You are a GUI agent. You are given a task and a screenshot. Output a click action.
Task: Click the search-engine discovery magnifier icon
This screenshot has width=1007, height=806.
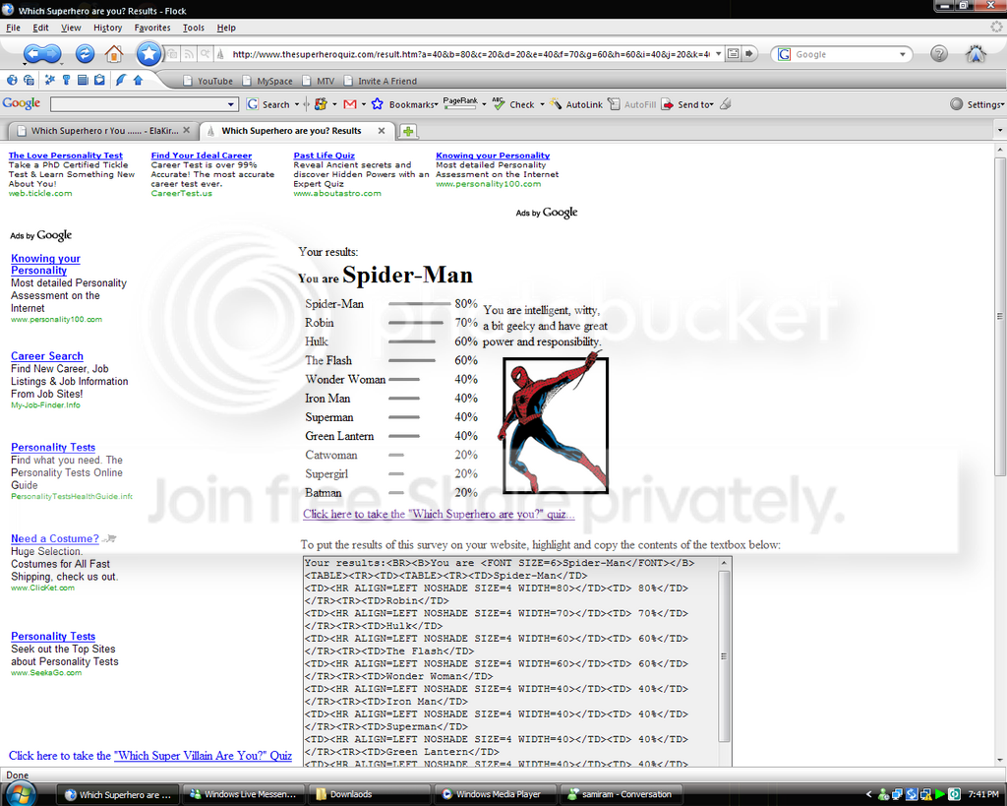[205, 54]
